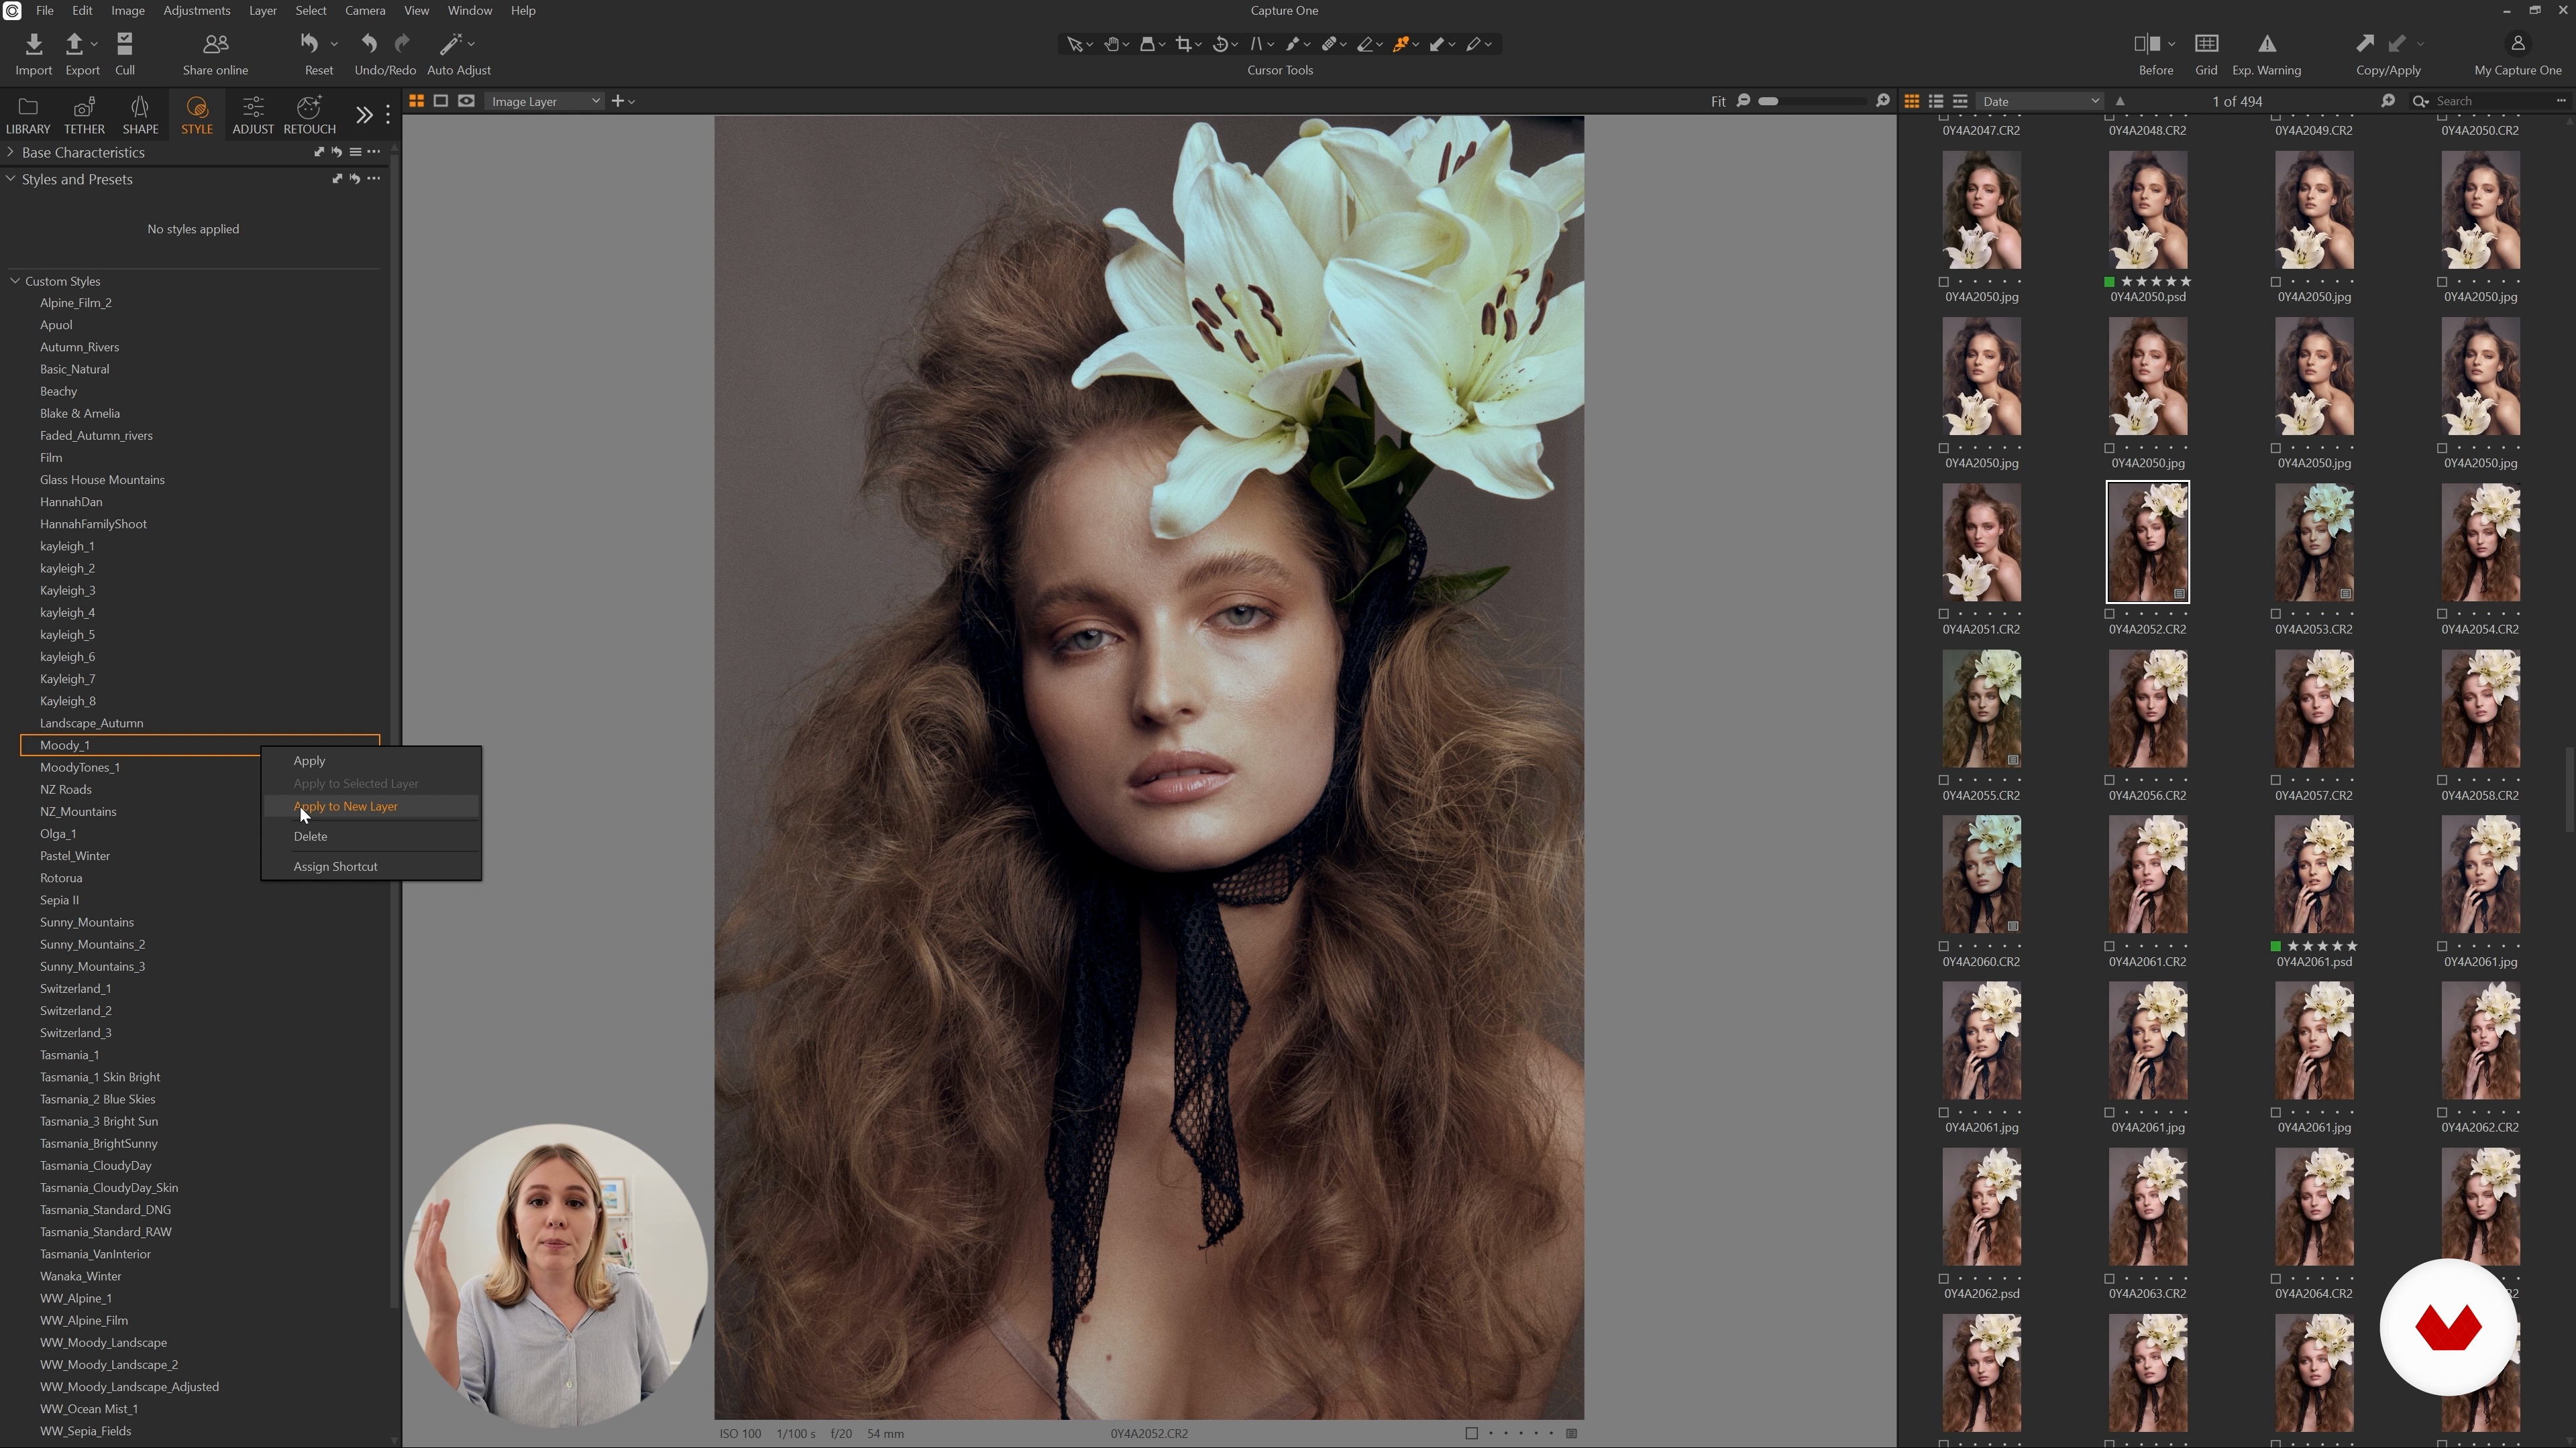2576x1448 pixels.
Task: Open the Retouch tool tab
Action: pos(310,116)
